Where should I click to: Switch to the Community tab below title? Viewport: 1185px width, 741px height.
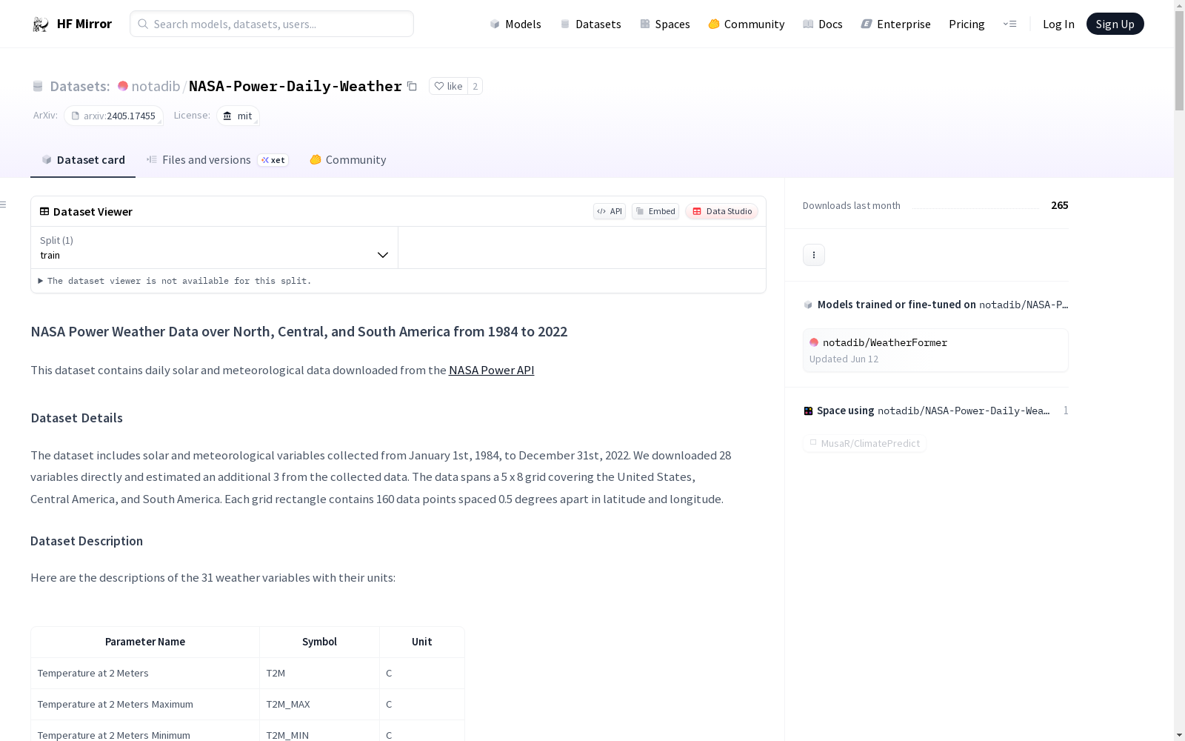pos(348,160)
